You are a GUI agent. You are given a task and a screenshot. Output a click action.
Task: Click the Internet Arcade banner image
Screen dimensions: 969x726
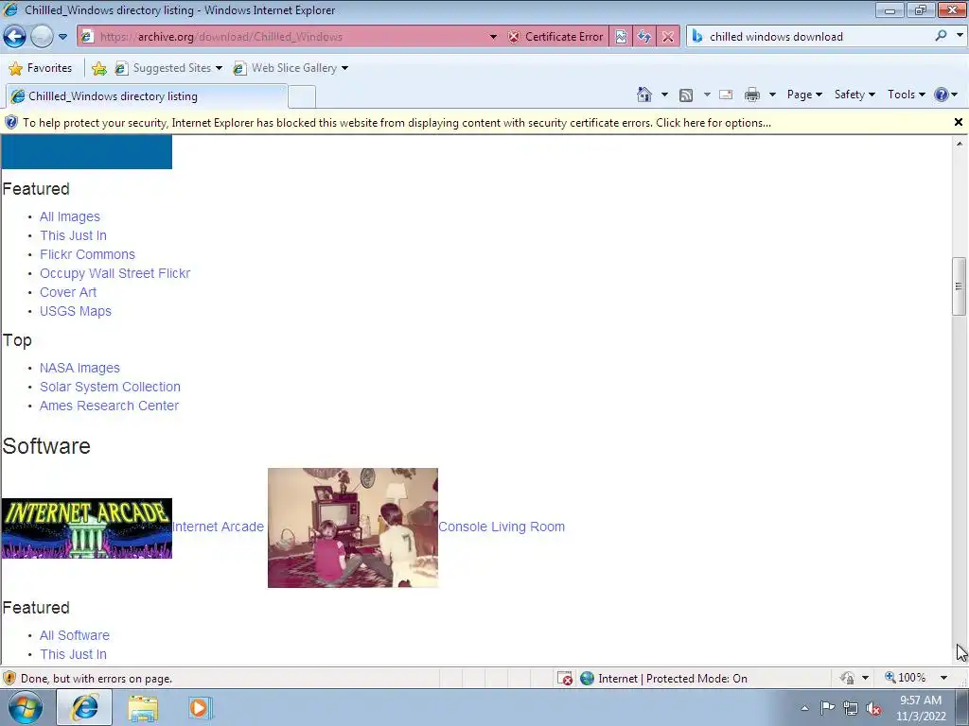coord(86,528)
